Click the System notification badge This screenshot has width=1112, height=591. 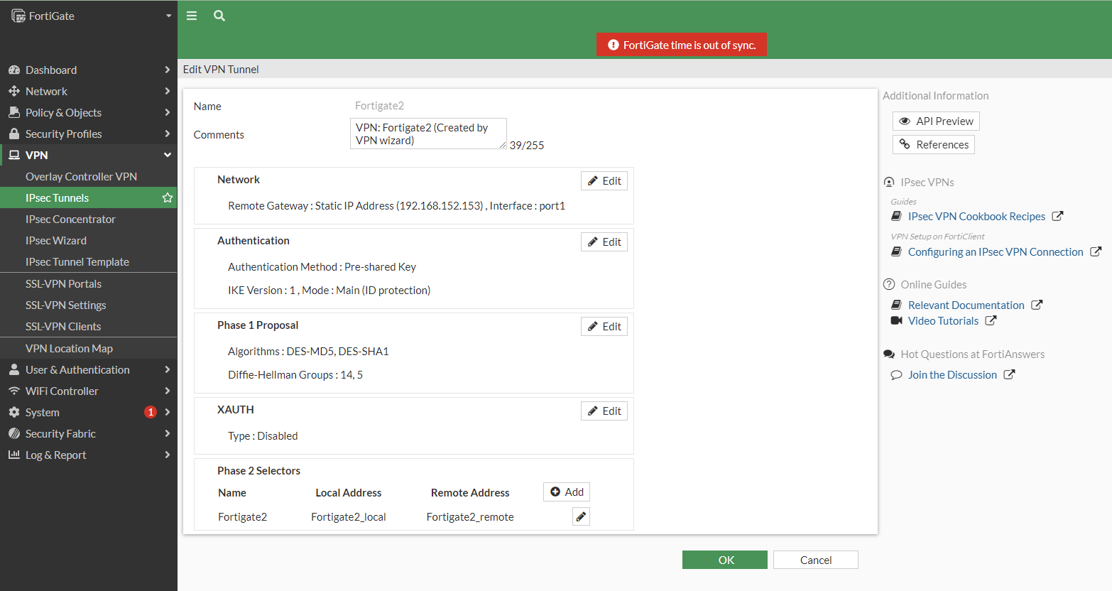click(151, 412)
